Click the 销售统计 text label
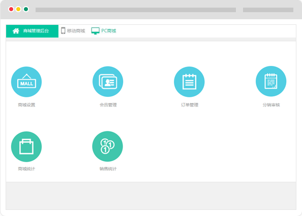Viewport: 302px width, 216px height. tap(108, 169)
